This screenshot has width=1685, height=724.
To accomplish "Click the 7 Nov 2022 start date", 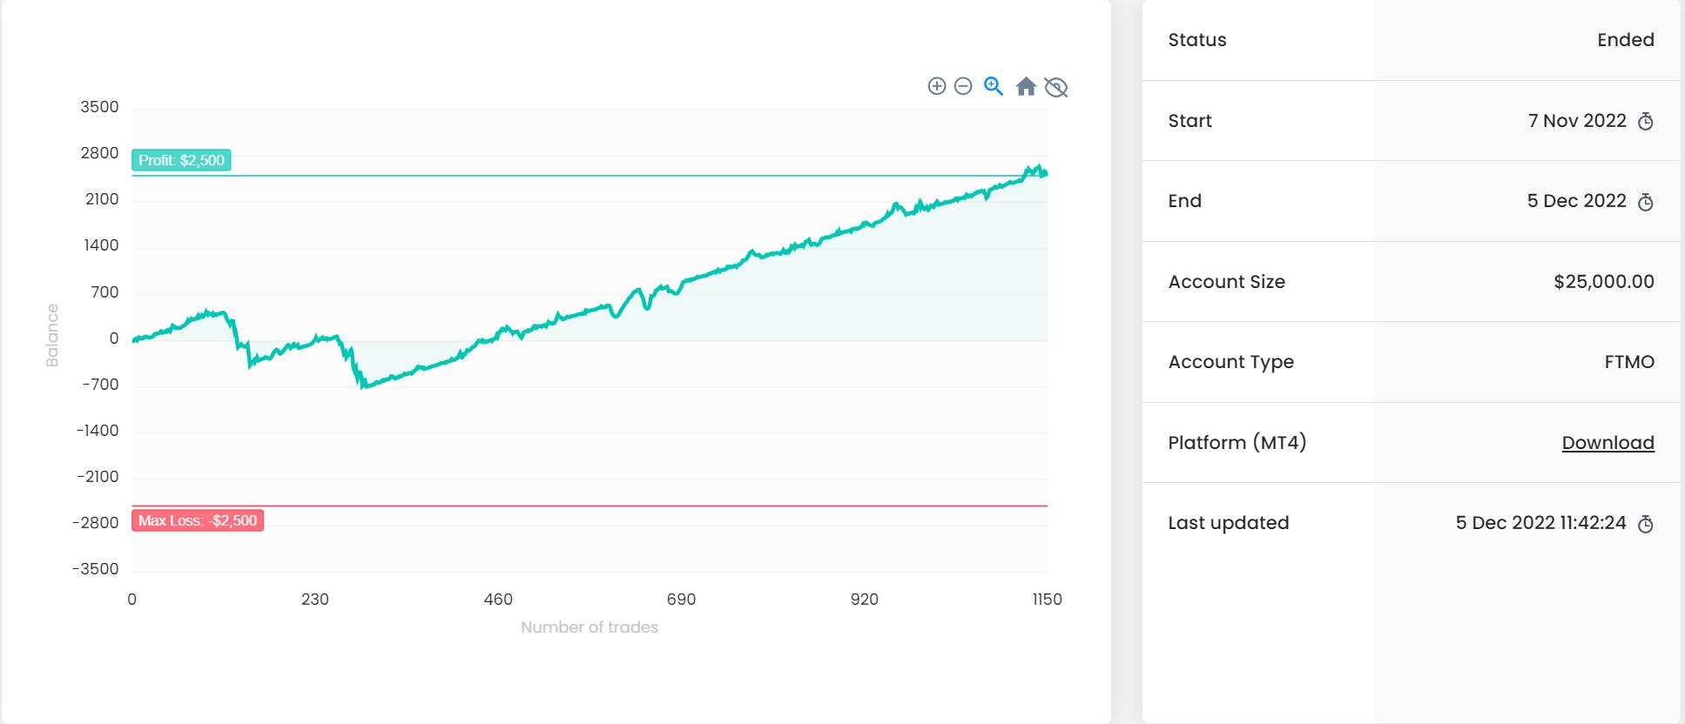I will pos(1576,121).
